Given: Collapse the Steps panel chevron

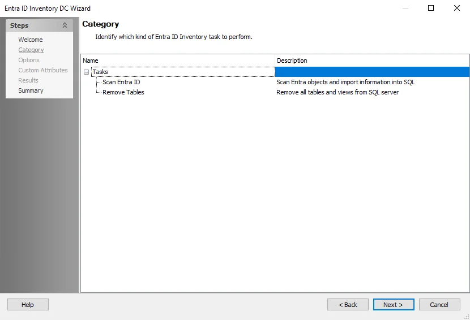Looking at the screenshot, I should [65, 25].
